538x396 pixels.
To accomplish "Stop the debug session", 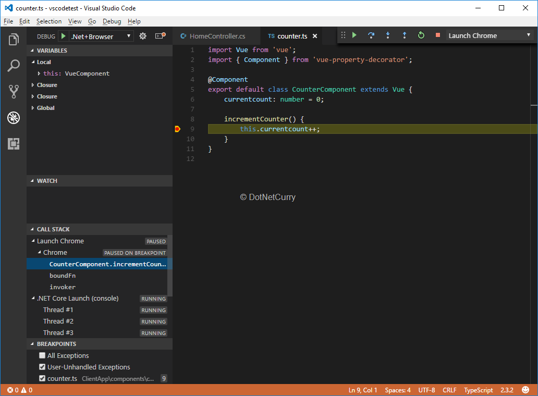I will [x=438, y=35].
